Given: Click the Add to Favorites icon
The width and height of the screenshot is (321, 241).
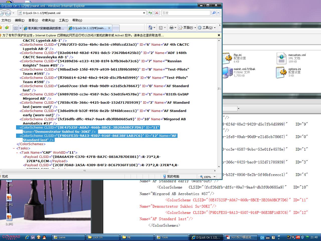Looking at the screenshot, I should [x=7, y=28].
